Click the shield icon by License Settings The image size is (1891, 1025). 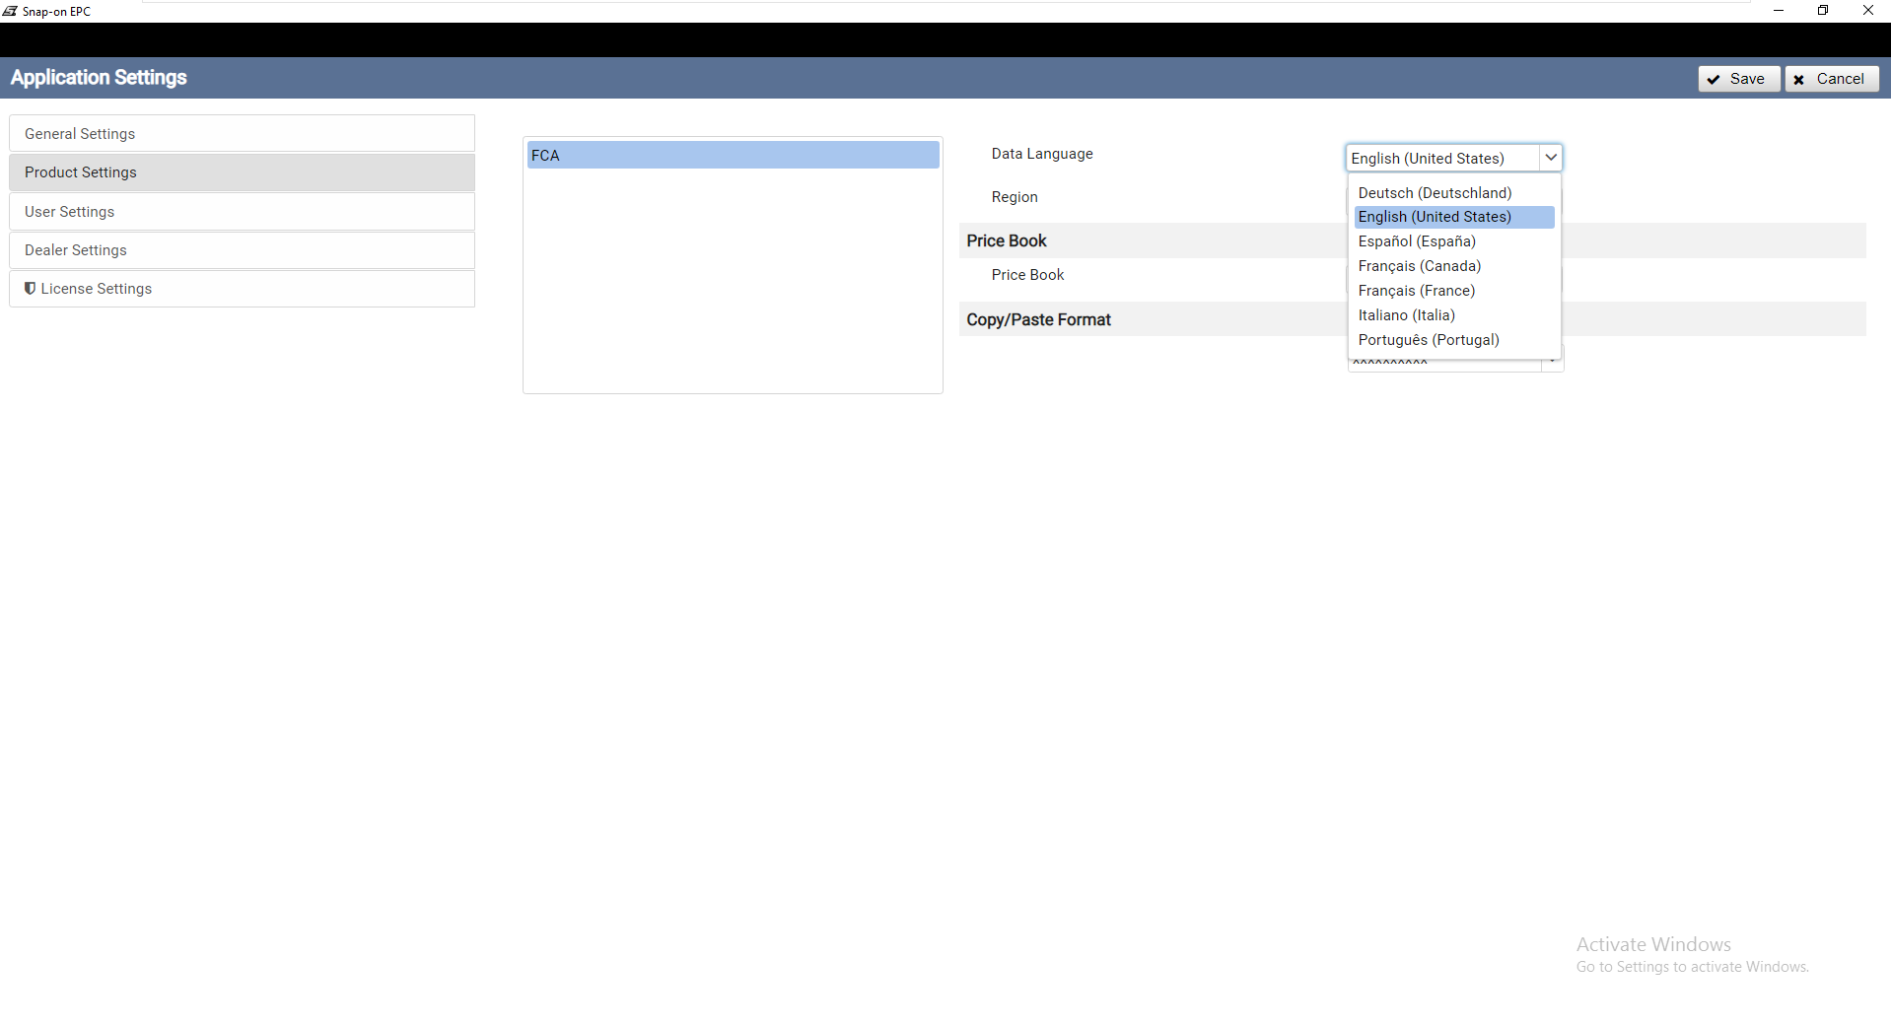tap(31, 288)
